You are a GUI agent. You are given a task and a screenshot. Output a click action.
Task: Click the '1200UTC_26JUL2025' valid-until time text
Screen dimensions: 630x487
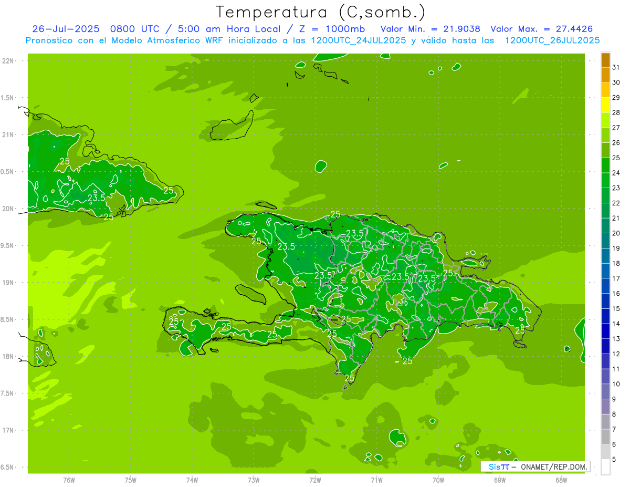(x=552, y=40)
